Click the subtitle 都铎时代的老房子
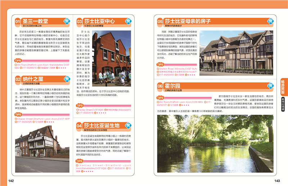 (174, 26)
